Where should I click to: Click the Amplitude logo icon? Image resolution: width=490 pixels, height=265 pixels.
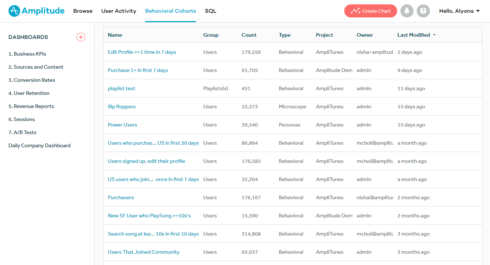[x=14, y=11]
